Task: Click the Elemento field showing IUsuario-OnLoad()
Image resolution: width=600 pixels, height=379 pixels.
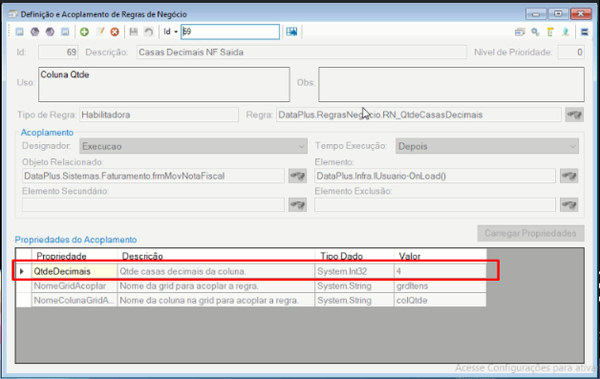Action: point(435,176)
